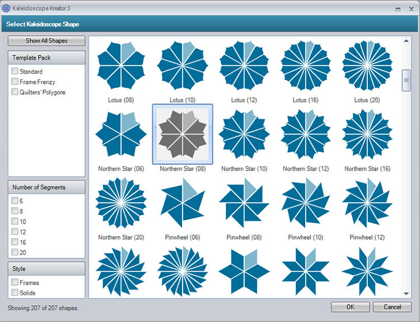Click the 'Select Kaleidoscope Shape' heading
The width and height of the screenshot is (420, 322).
click(43, 24)
